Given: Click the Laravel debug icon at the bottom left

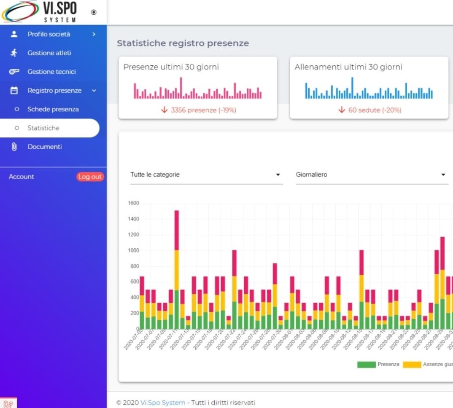Looking at the screenshot, I should click(x=8, y=403).
